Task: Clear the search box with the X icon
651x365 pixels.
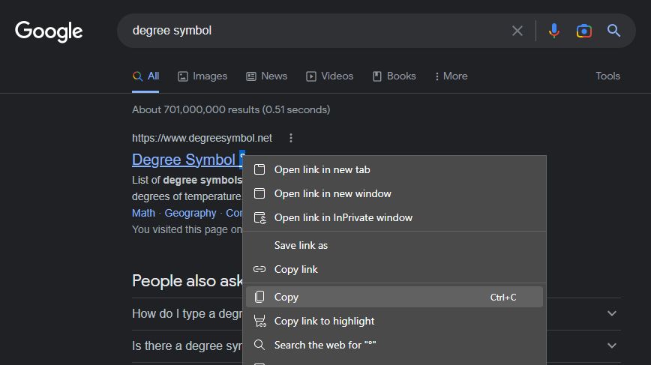Action: click(x=517, y=31)
